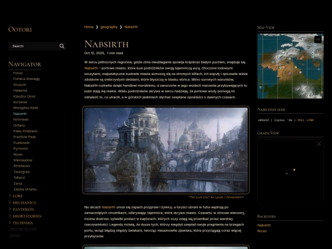Open the geography breadcrumb
Image resolution: width=332 pixels, height=249 pixels.
(x=109, y=27)
